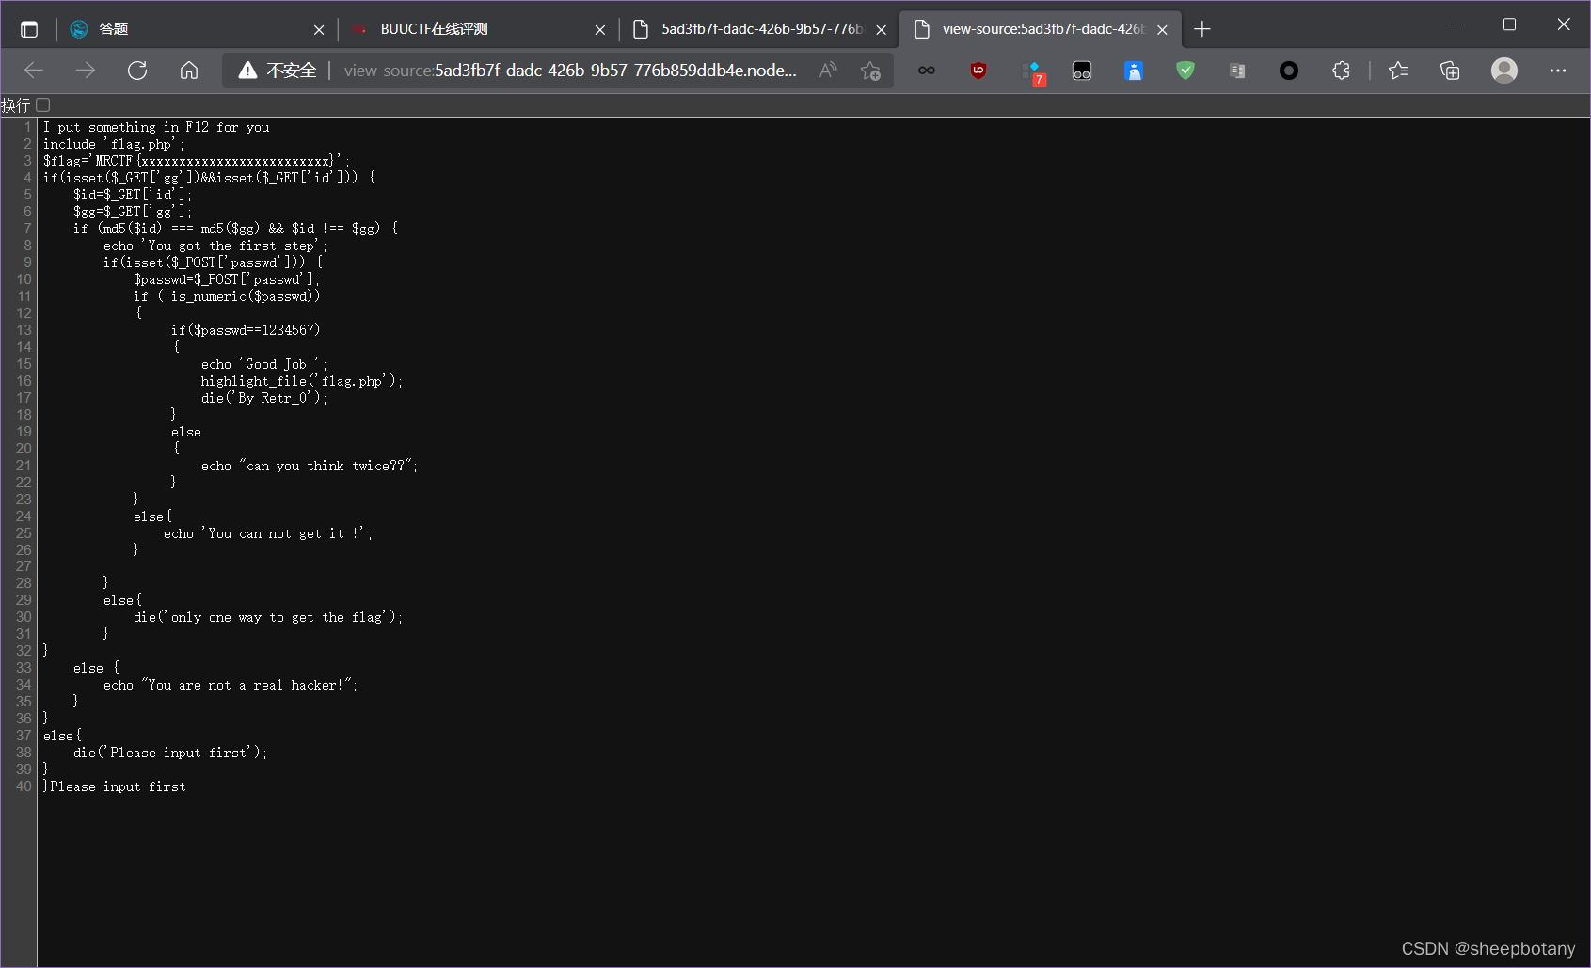Open the tab actions menu icon
The height and width of the screenshot is (968, 1591).
(29, 29)
